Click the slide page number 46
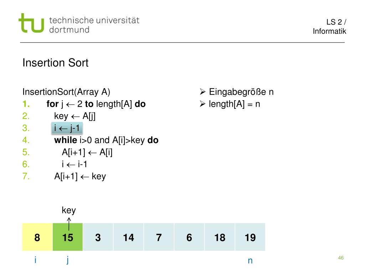This screenshot has width=365, height=274. pyautogui.click(x=341, y=258)
